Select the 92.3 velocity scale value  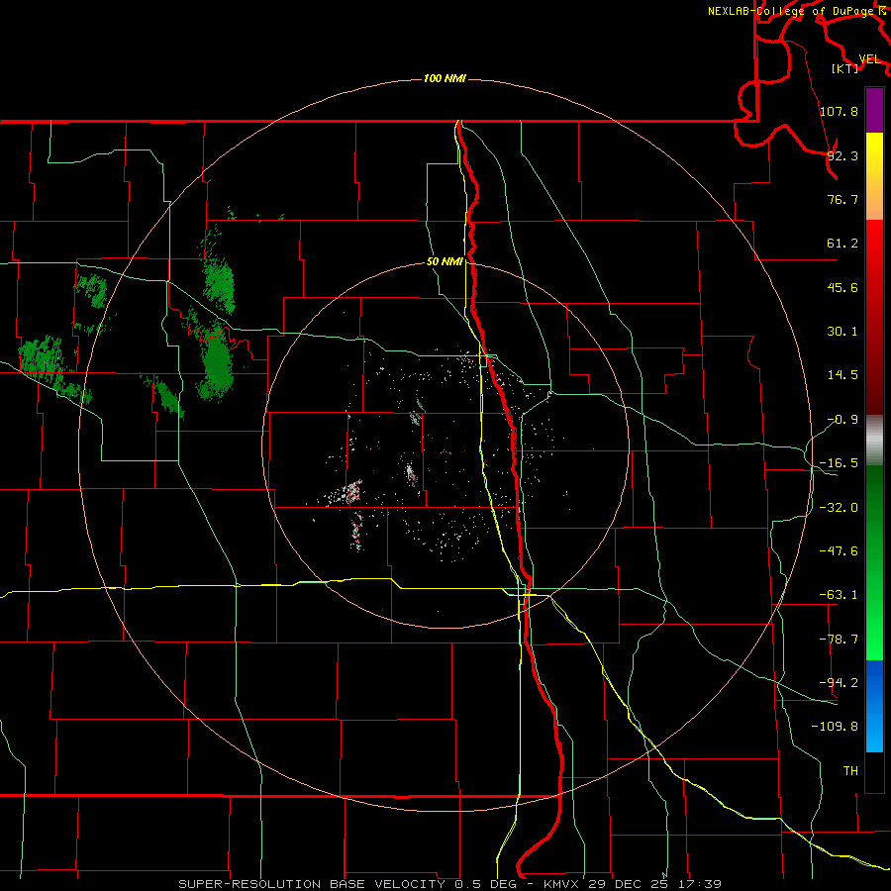[x=842, y=155]
